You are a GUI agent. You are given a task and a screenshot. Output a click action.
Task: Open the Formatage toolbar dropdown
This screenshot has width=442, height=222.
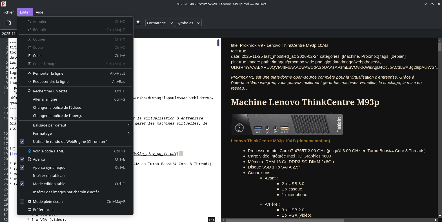[x=159, y=23]
